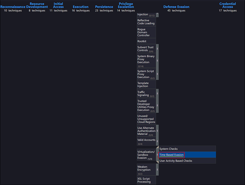Image resolution: width=245 pixels, height=185 pixels.
Task: Expand Valid Accounts sub-techniques handle
Action: pos(157,141)
